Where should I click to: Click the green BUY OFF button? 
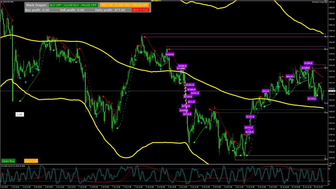pyautogui.click(x=56, y=5)
